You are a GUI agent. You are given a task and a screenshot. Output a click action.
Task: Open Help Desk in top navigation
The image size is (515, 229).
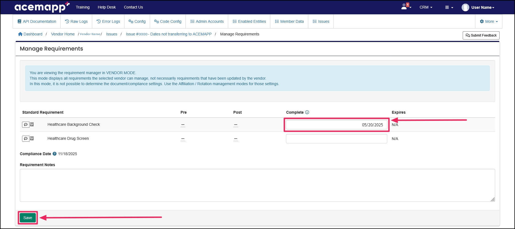point(107,7)
